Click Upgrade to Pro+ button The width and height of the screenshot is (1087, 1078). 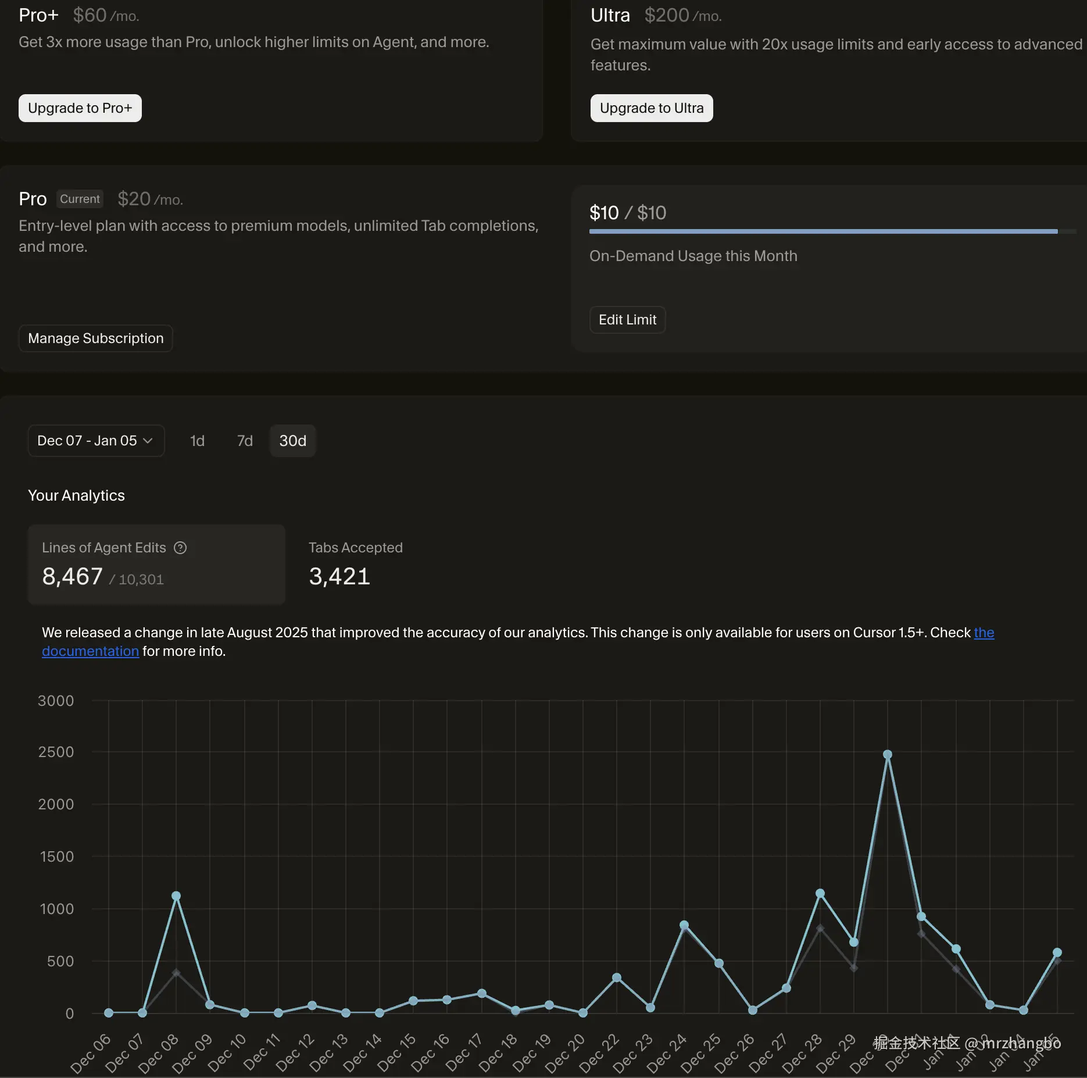[80, 108]
